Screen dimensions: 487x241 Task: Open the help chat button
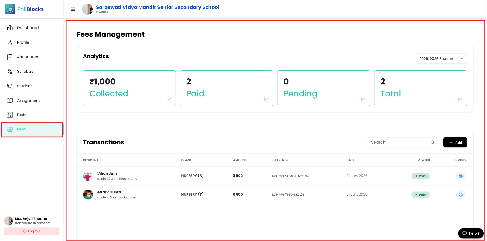[471, 233]
